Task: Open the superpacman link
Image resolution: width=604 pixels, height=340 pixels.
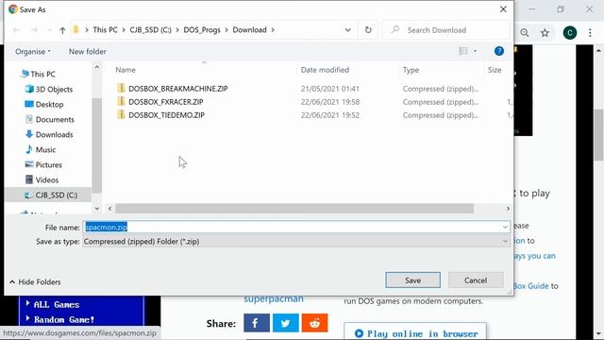Action: click(x=274, y=299)
